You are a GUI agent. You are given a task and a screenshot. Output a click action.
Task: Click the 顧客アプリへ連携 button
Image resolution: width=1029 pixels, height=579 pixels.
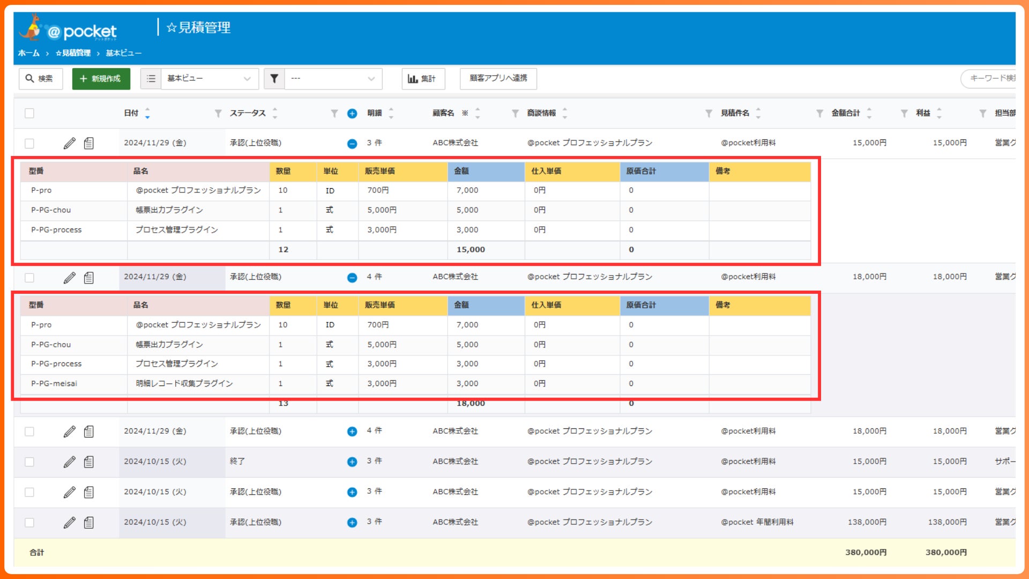[x=498, y=78]
